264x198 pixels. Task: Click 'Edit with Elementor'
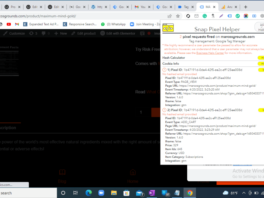pos(118,33)
